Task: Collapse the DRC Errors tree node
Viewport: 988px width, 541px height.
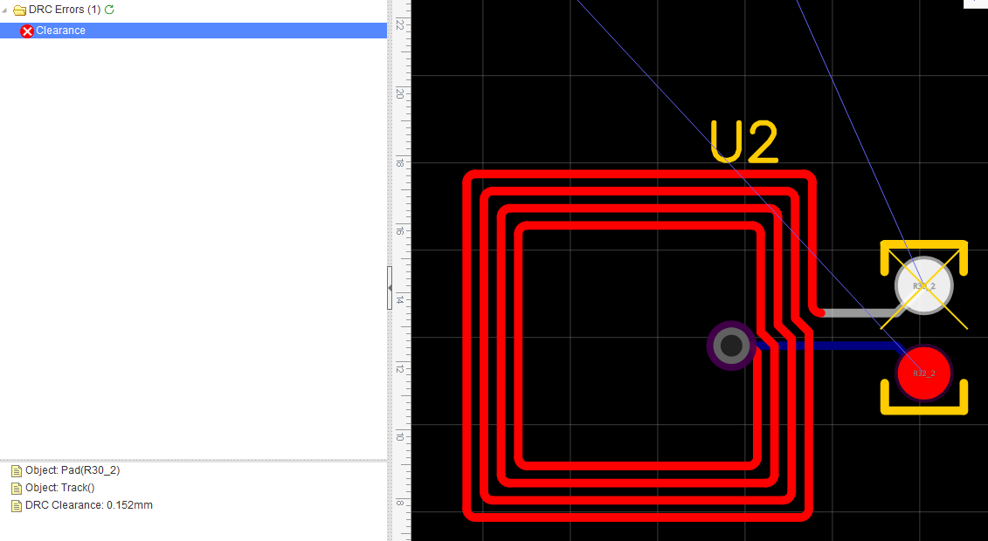Action: click(x=5, y=10)
